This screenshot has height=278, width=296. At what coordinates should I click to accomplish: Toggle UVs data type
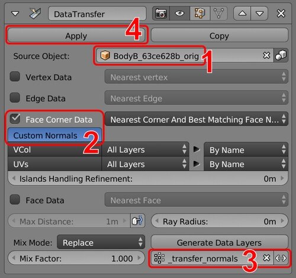[x=54, y=164]
